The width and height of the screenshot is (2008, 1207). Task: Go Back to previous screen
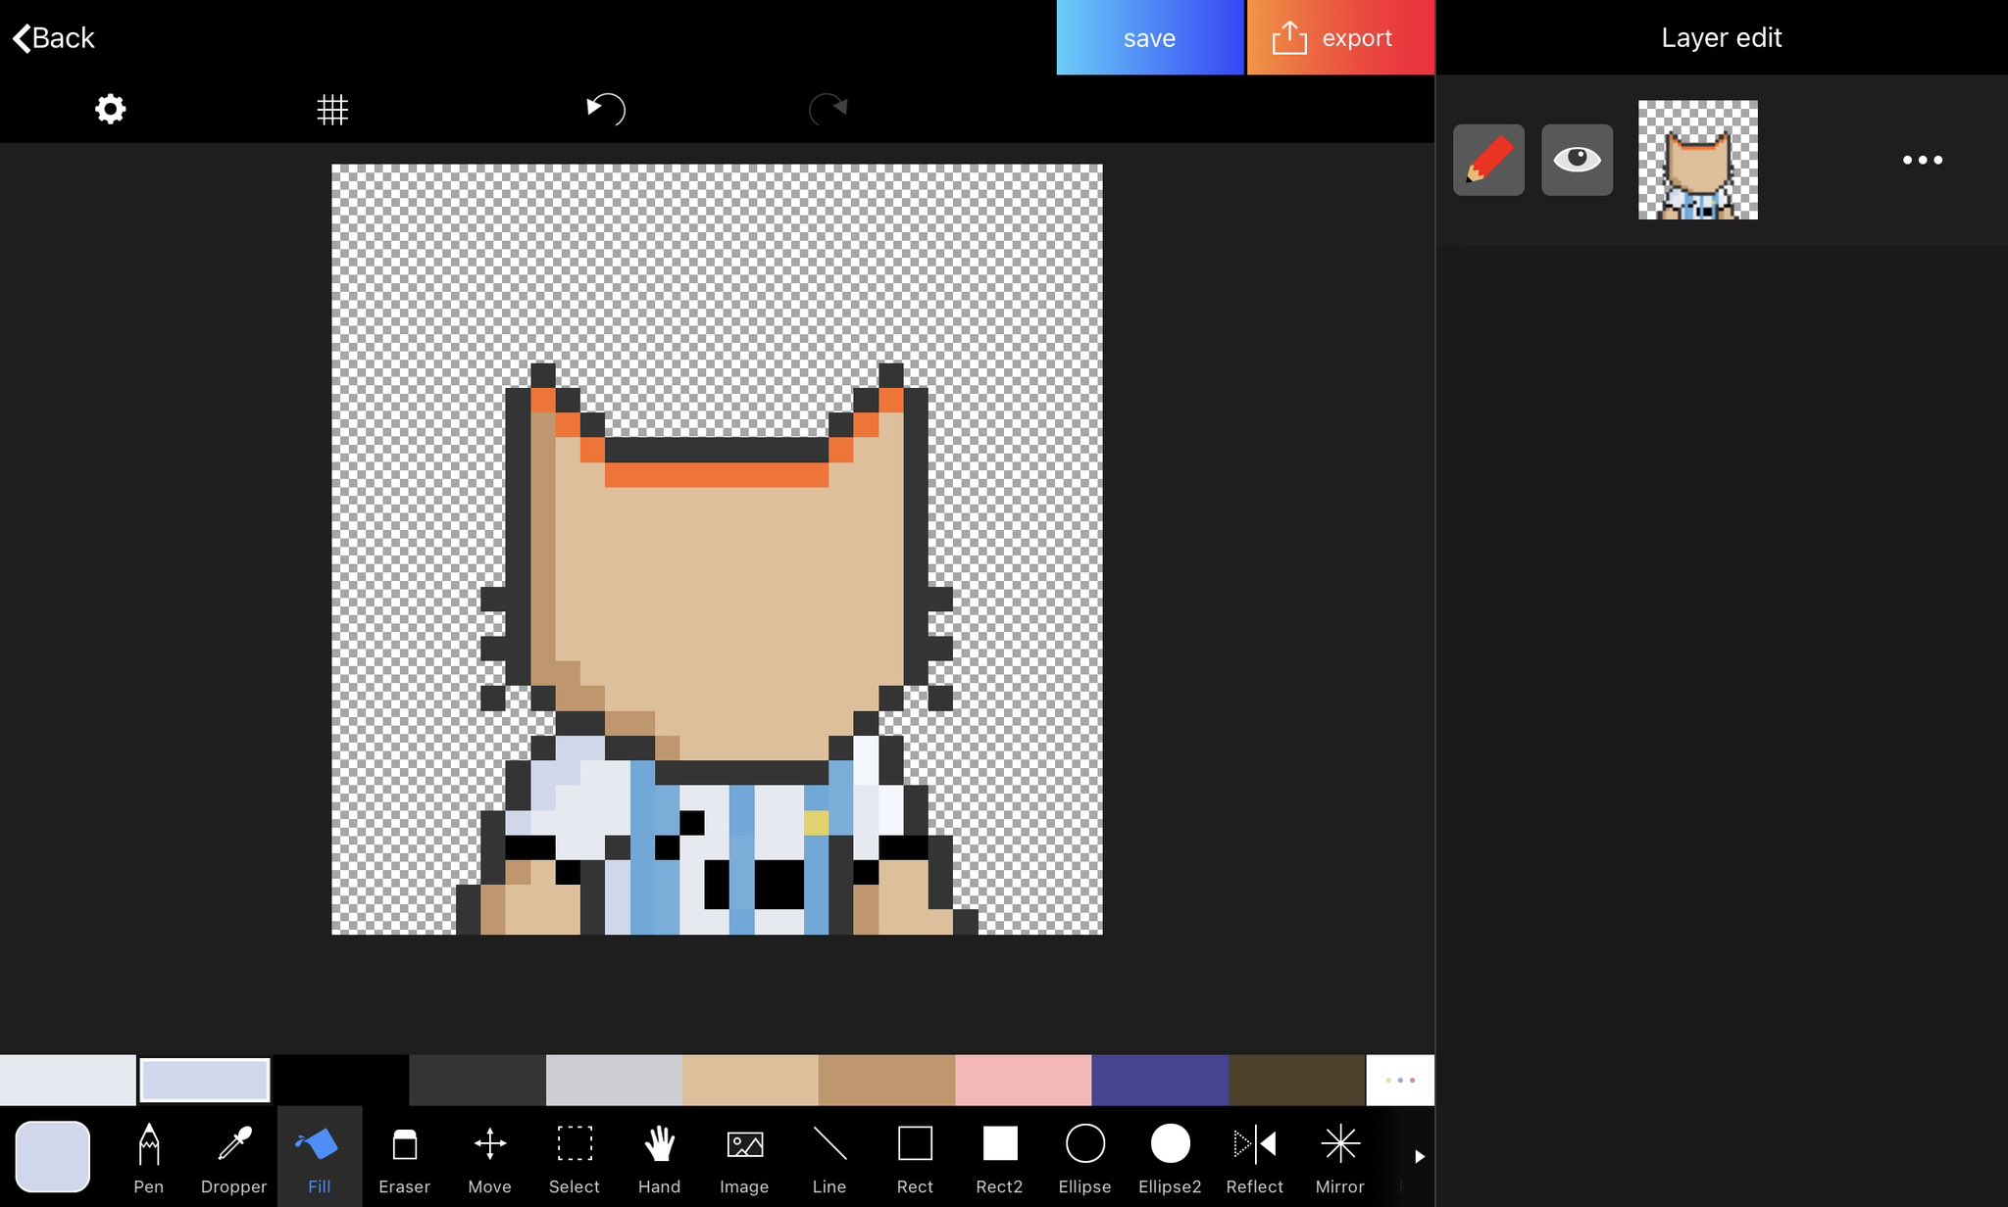tap(54, 38)
